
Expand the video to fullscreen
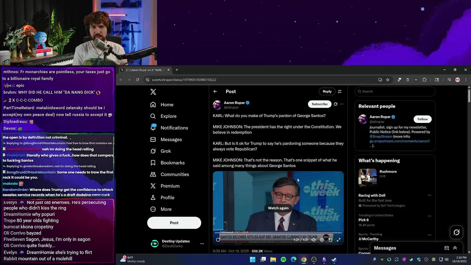pos(339,240)
